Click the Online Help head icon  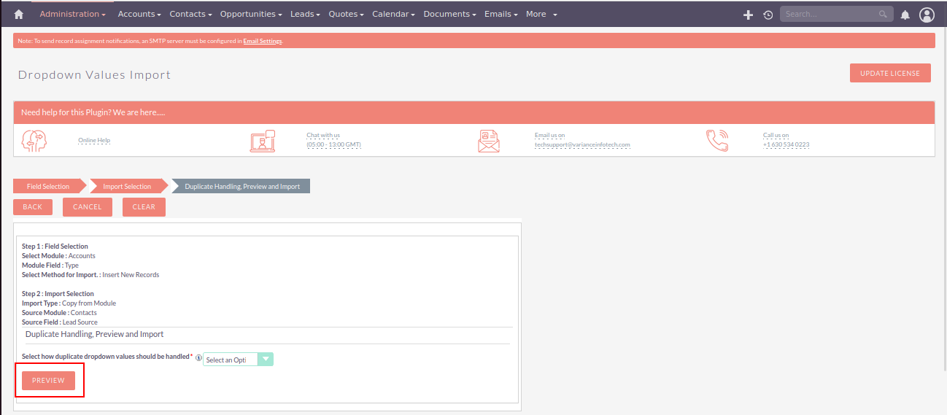(x=34, y=140)
